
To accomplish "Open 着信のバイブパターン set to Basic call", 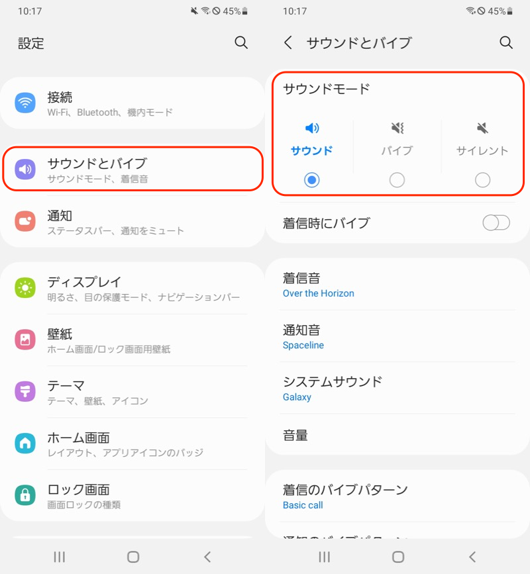I will pyautogui.click(x=397, y=497).
